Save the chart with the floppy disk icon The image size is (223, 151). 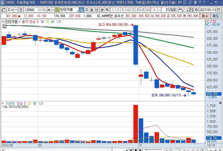click(191, 10)
